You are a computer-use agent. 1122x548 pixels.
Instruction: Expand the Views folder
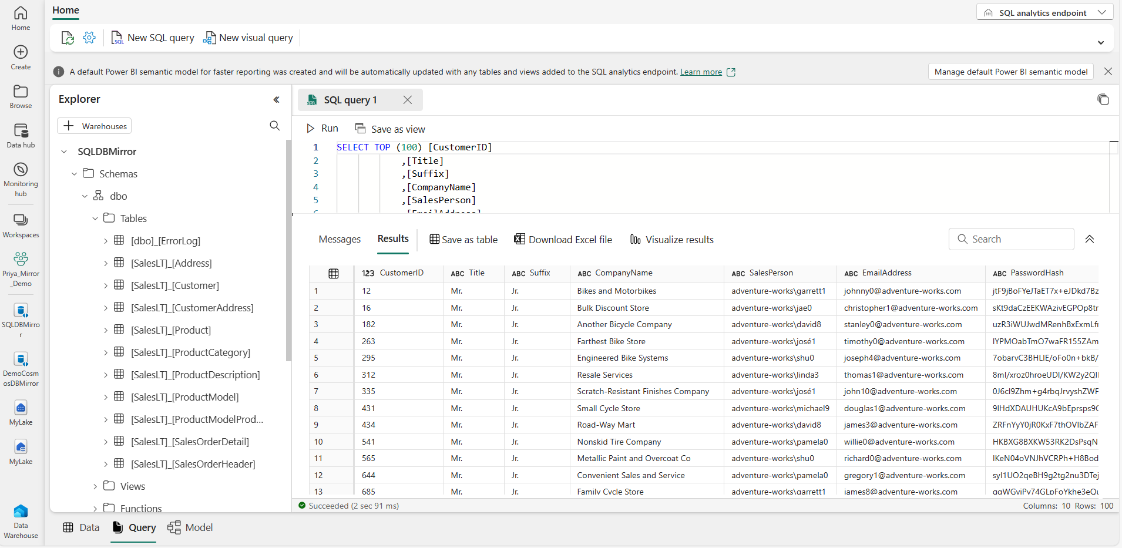[x=95, y=486]
